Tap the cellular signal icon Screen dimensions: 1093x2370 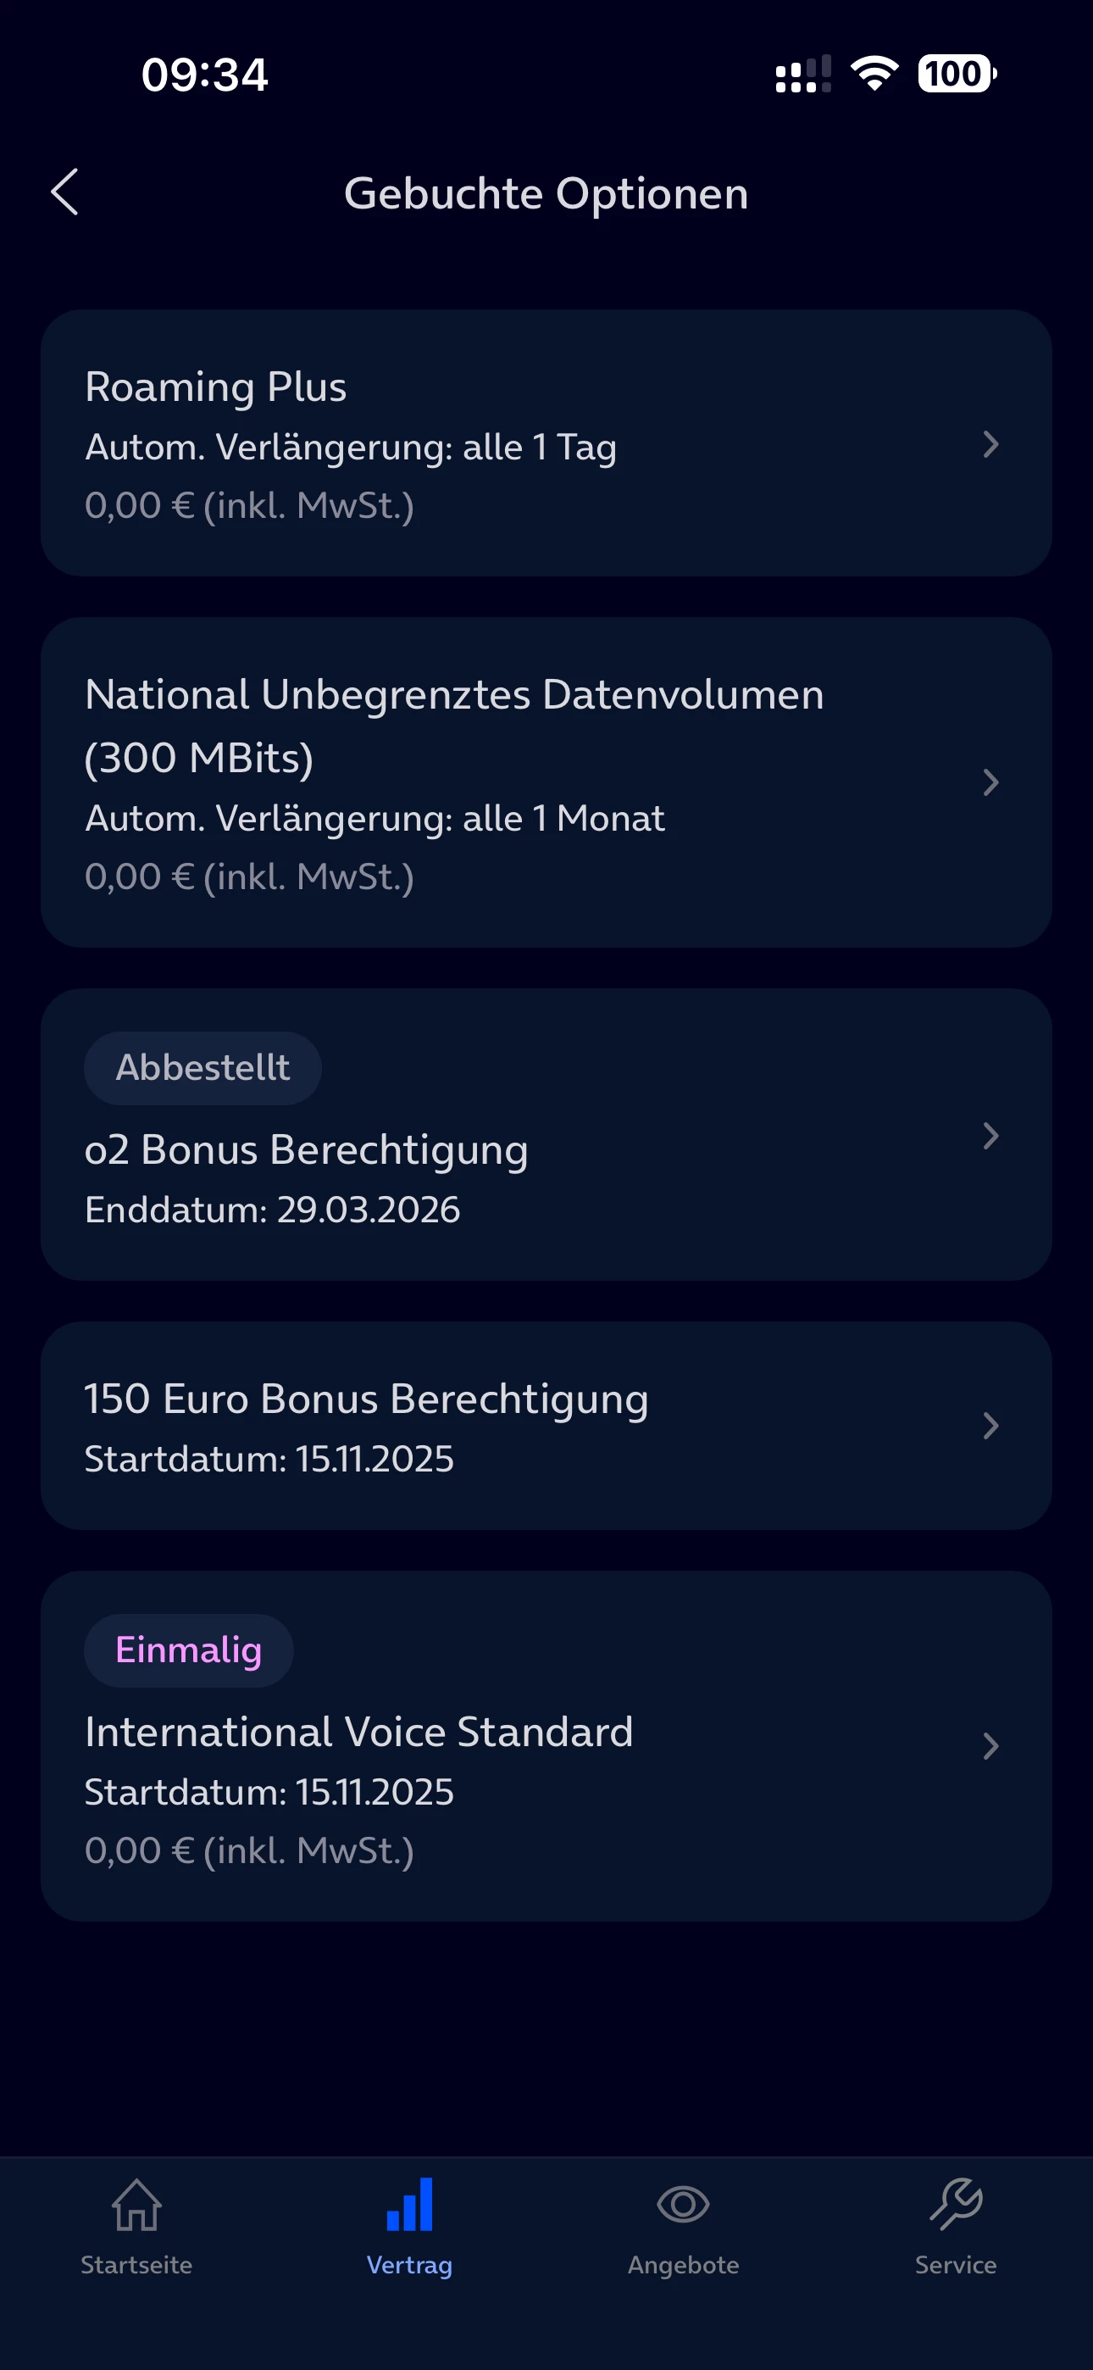click(x=802, y=74)
